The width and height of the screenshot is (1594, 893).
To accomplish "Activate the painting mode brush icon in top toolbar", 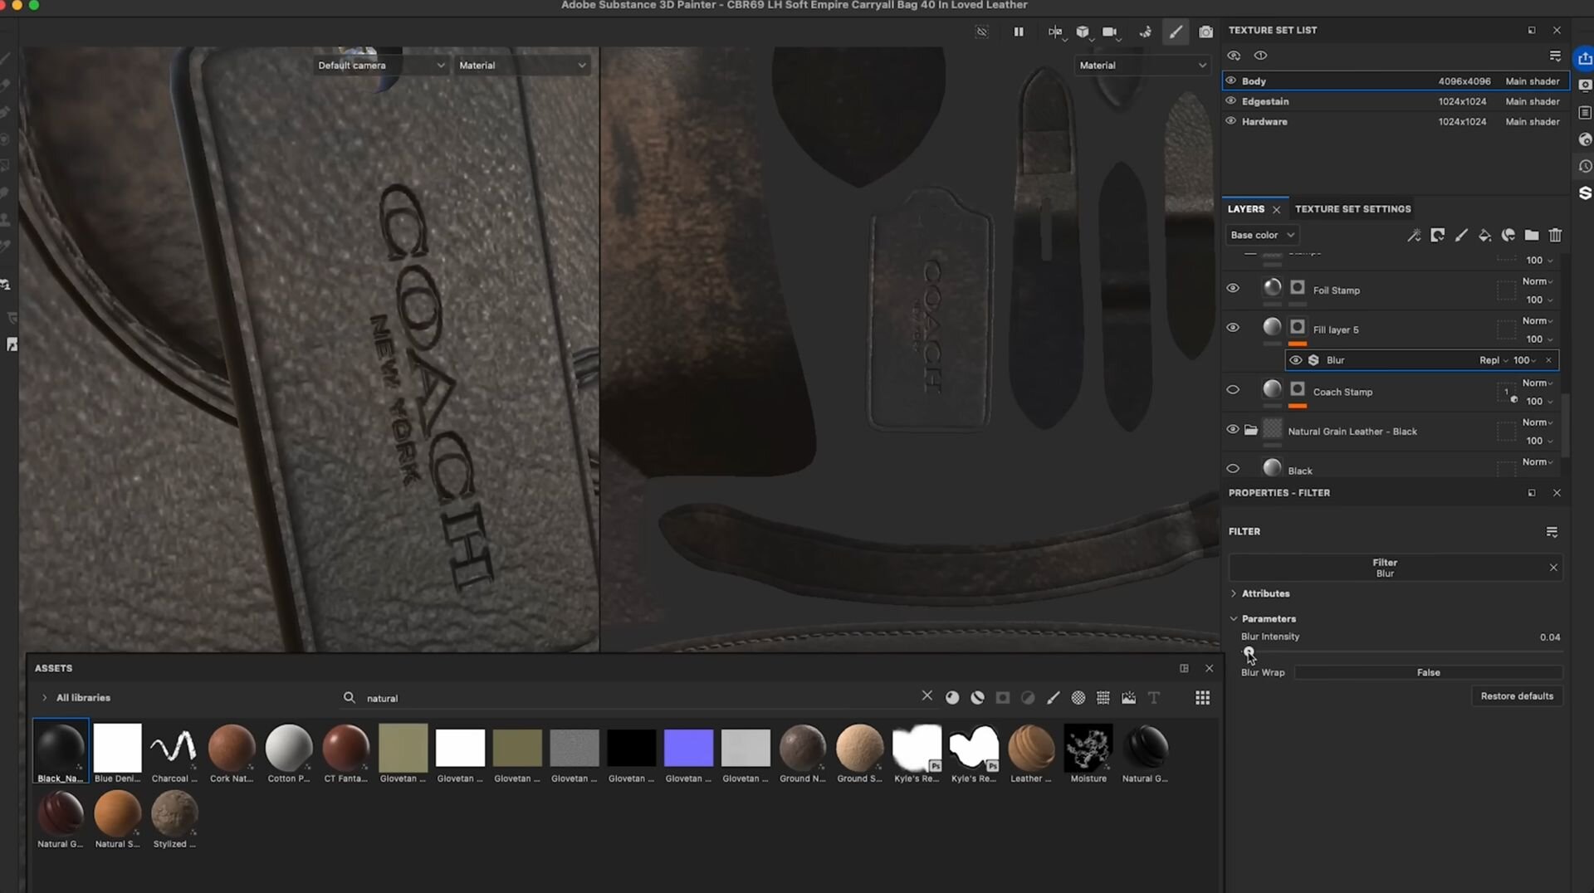I will pos(1176,32).
